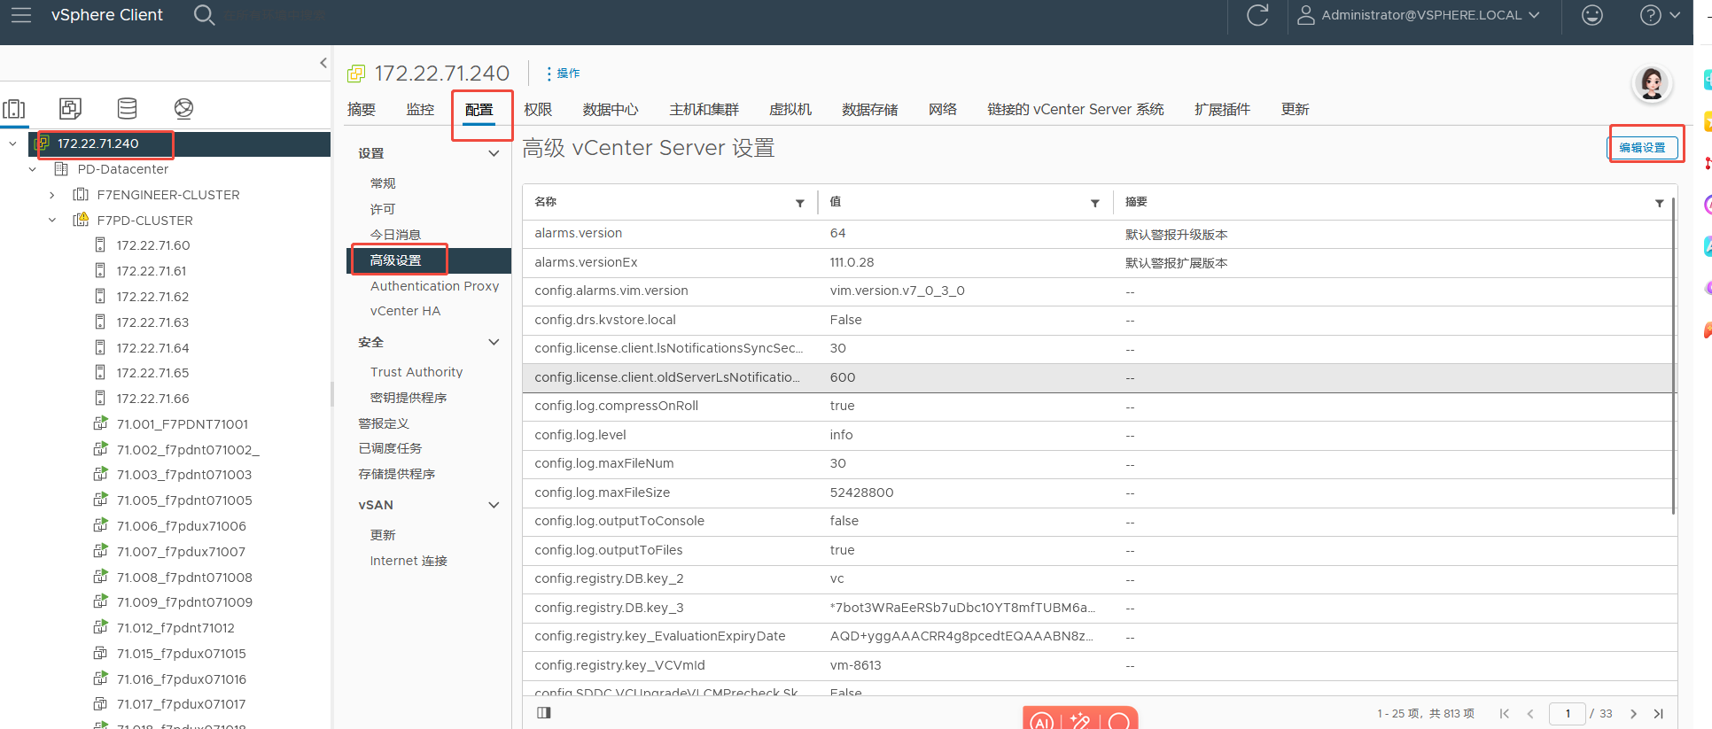Collapse the 设置 section
This screenshot has height=729, width=1712.
[494, 153]
